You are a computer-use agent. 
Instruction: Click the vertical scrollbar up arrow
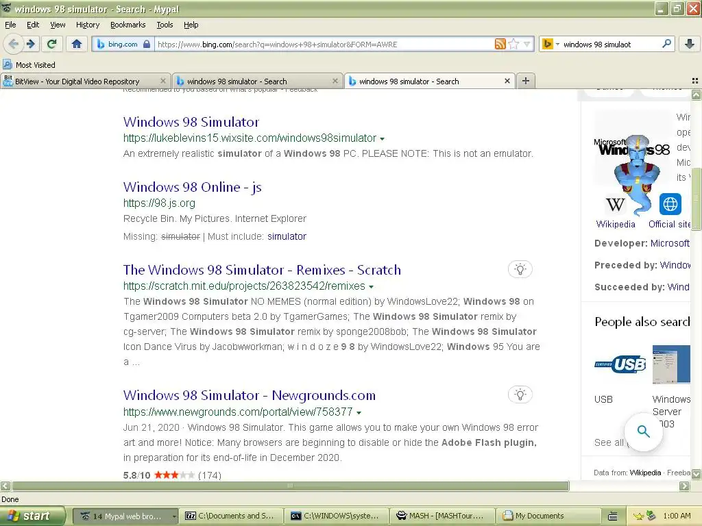(697, 95)
